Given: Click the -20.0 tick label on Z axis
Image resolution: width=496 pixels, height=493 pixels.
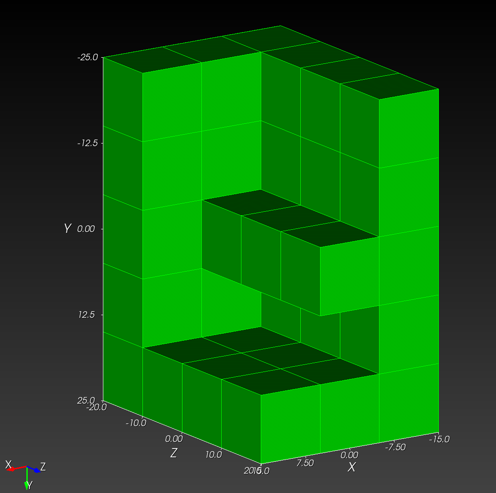Looking at the screenshot, I should [x=96, y=407].
